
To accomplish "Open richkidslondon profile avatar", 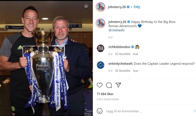I will click(x=101, y=48).
